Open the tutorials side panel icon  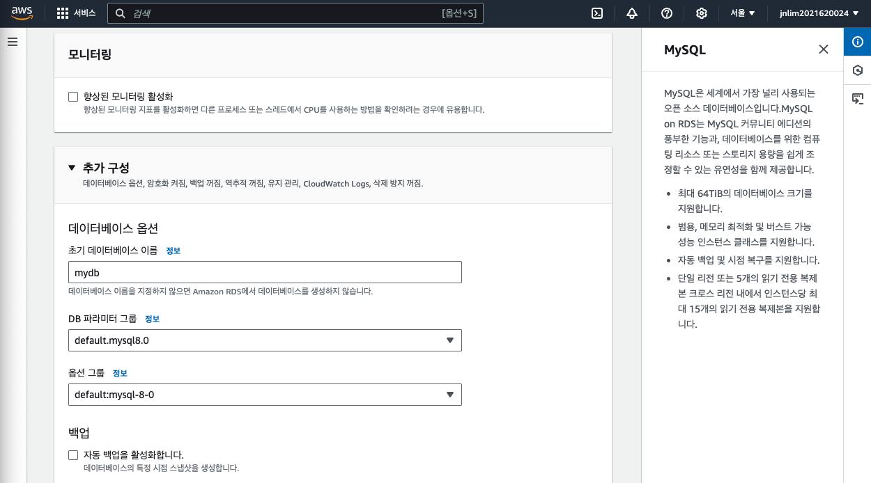858,98
